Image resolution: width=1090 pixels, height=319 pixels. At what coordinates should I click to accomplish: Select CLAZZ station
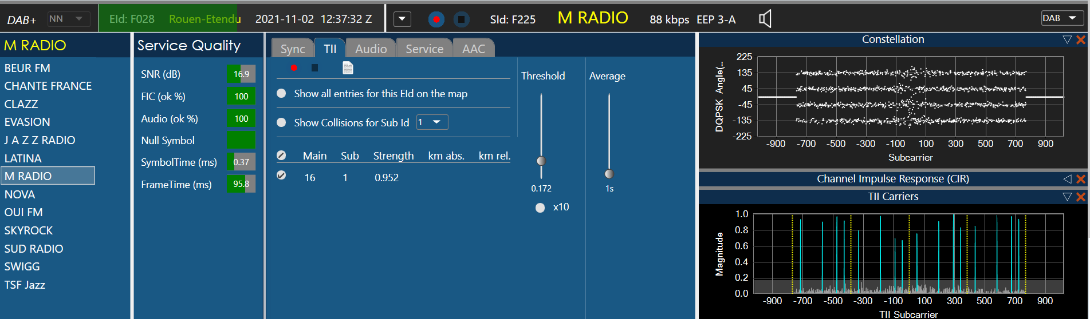pos(21,104)
